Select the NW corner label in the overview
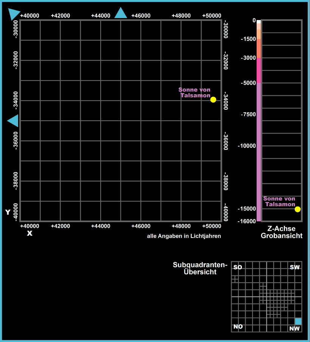This screenshot has width=310, height=342. pyautogui.click(x=294, y=328)
